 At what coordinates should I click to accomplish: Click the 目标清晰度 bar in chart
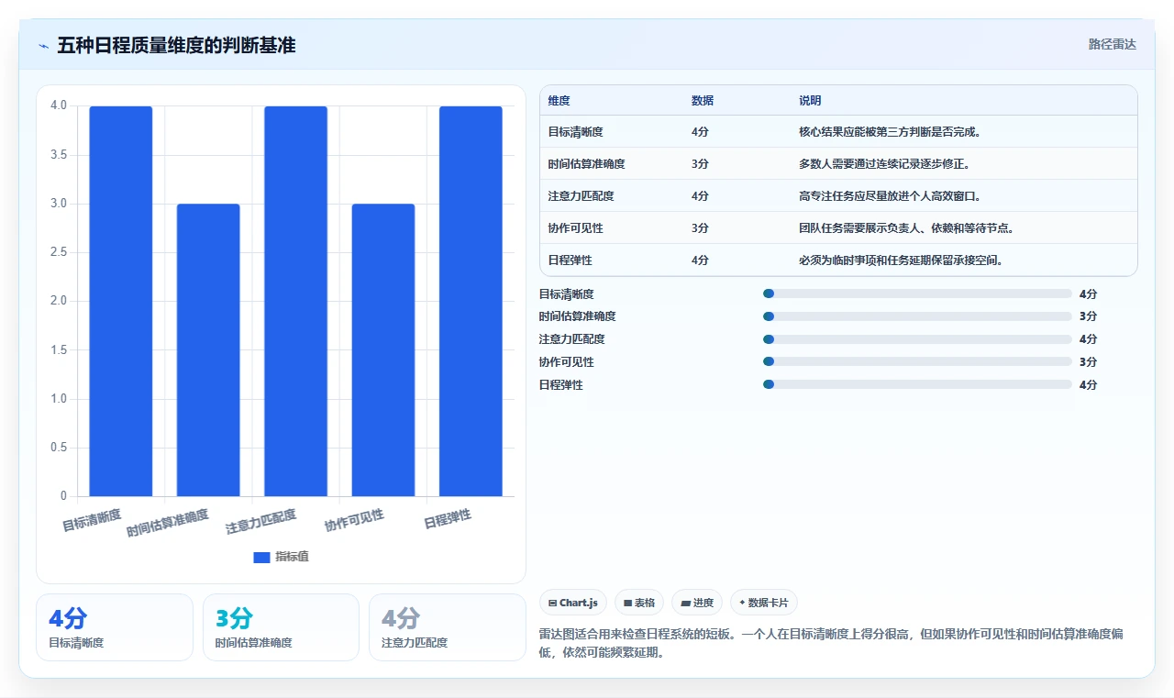tap(121, 301)
